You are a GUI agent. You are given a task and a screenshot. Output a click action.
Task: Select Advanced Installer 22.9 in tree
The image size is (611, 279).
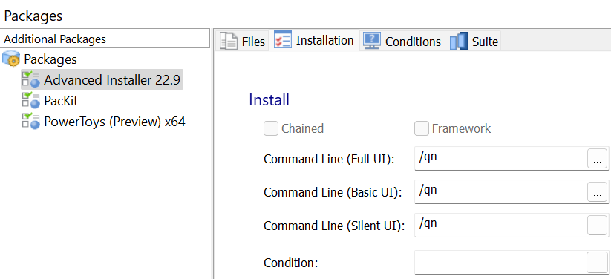tap(112, 80)
